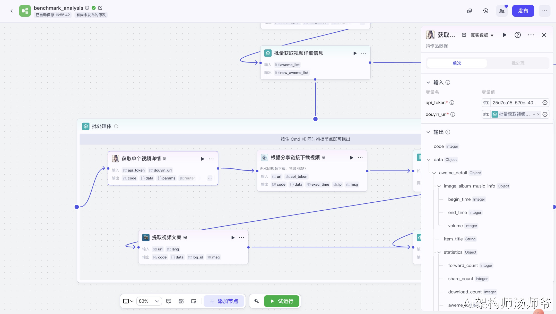Open more options on 提取视频文案 node
The width and height of the screenshot is (556, 314).
click(x=241, y=238)
